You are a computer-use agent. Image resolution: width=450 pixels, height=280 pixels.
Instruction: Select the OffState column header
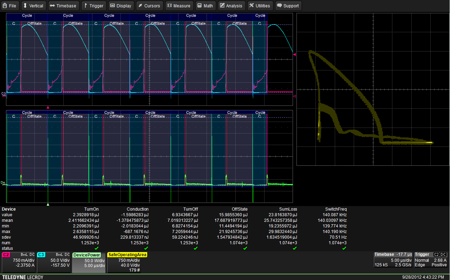[240, 209]
